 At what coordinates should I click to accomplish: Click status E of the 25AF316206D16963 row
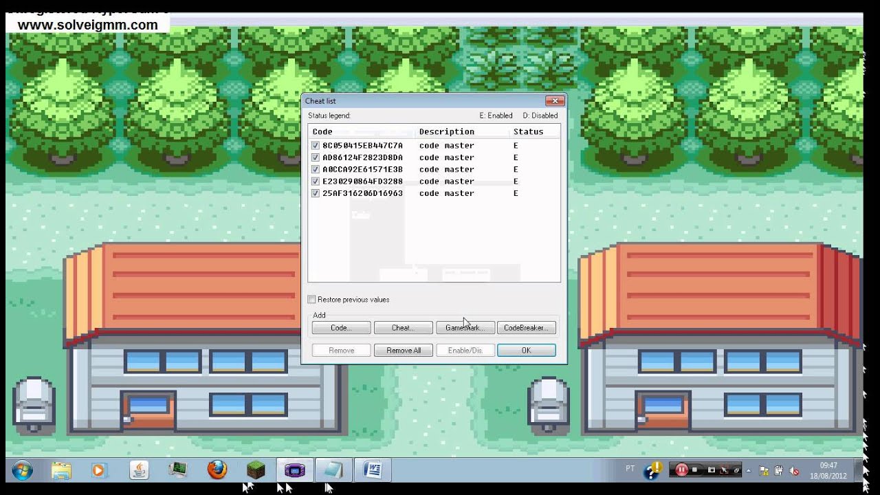516,193
